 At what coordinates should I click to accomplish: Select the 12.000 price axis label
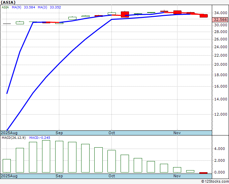point(221,115)
